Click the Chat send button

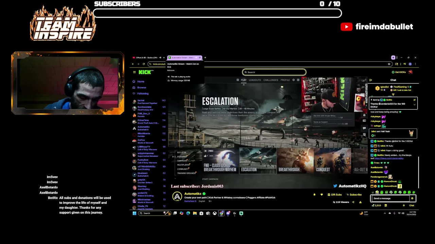pos(412,205)
